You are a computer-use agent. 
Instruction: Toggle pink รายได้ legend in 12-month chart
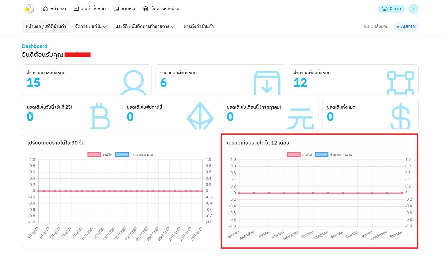300,154
